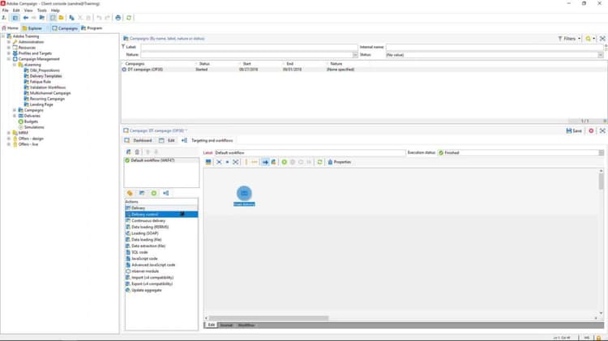Viewport: 608px width, 341px height.
Task: Click the workflow refresh icon near Properties
Action: click(319, 162)
